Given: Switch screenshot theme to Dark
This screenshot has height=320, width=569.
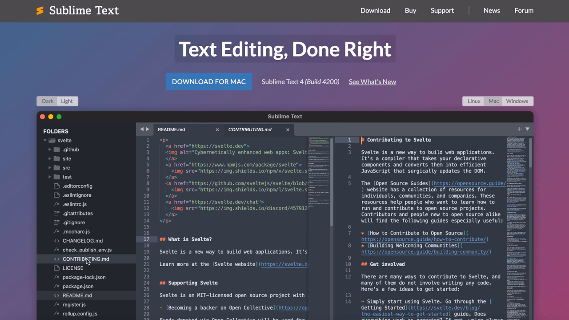Looking at the screenshot, I should (x=48, y=101).
